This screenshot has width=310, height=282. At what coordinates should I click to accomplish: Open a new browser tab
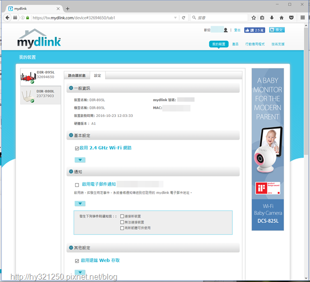(68, 9)
